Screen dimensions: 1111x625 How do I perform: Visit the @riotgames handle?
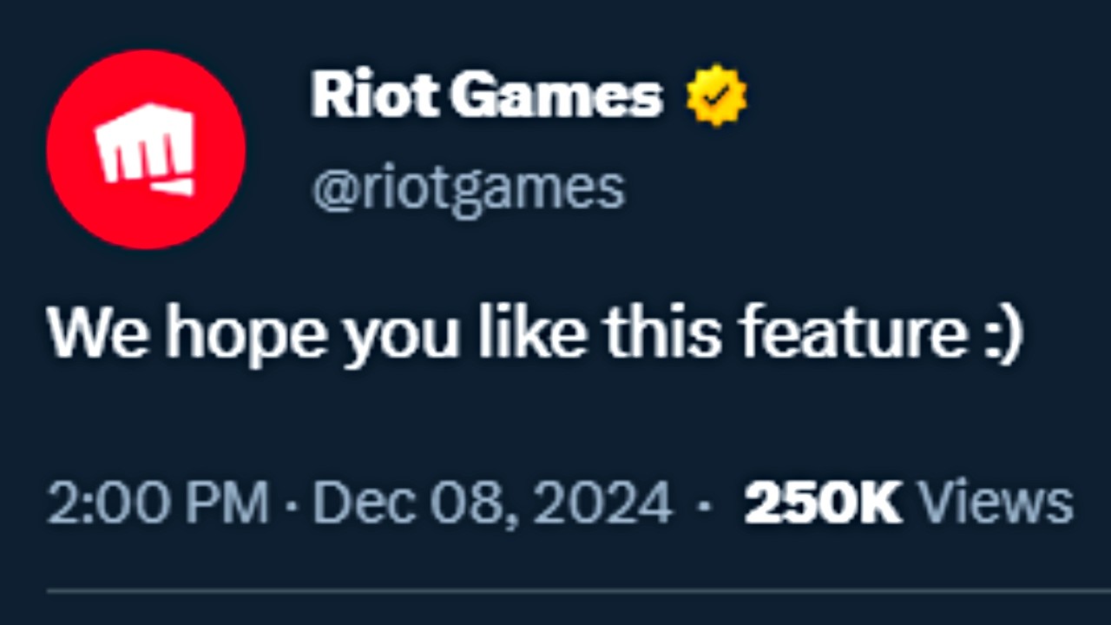pos(469,190)
